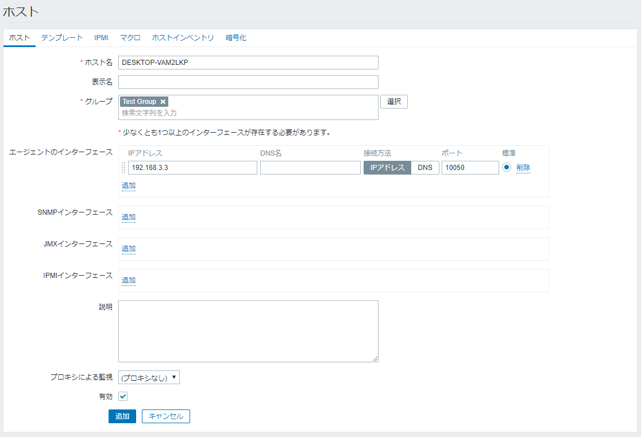Click 削除 to remove the agent interface
The height and width of the screenshot is (437, 641).
click(x=523, y=168)
